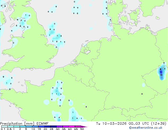
Task: Click the 1–2 mm legend color swatch
Action: coord(17,127)
